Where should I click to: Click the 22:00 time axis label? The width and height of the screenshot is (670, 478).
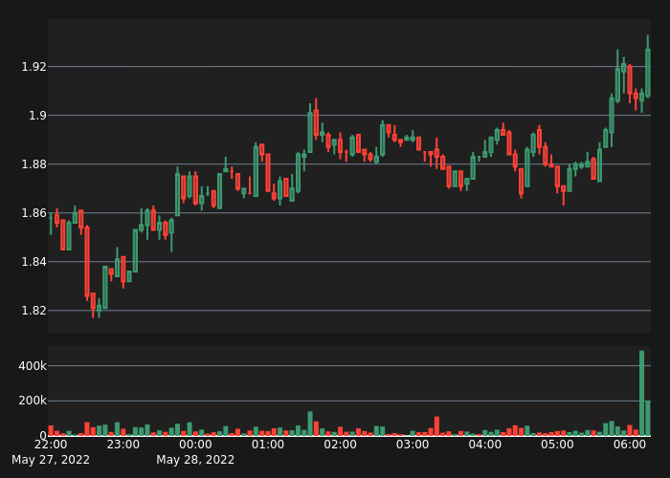click(x=51, y=445)
